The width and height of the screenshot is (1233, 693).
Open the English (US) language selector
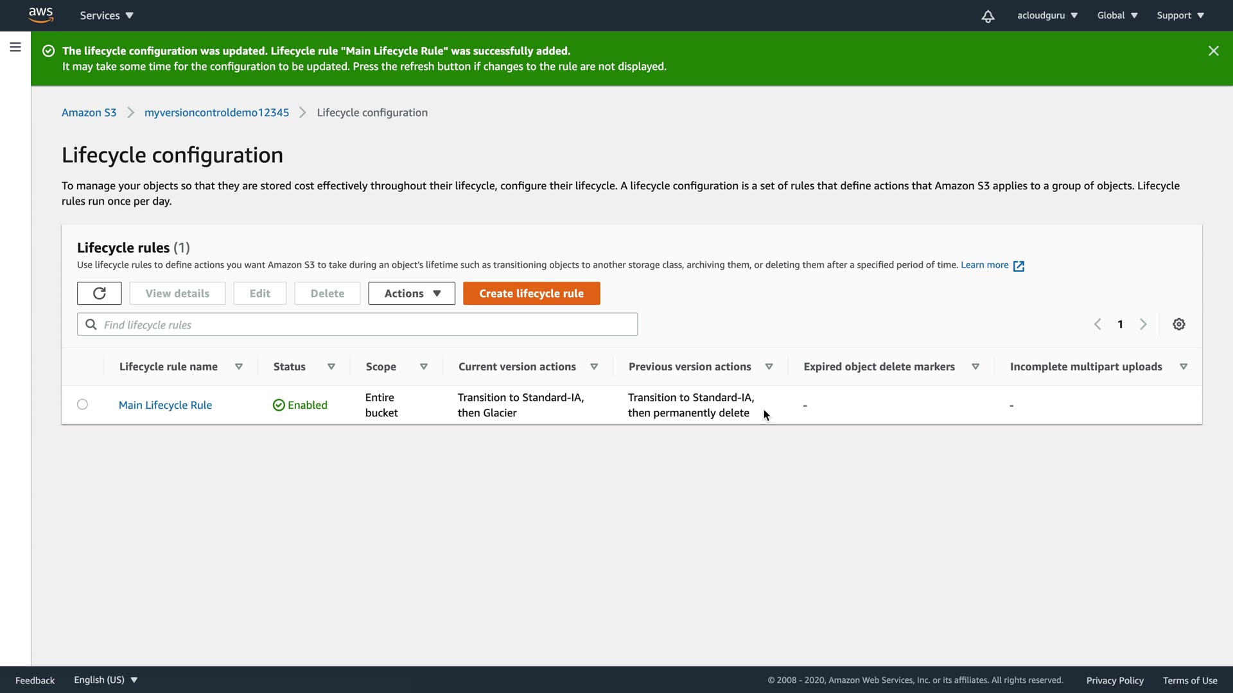coord(105,680)
